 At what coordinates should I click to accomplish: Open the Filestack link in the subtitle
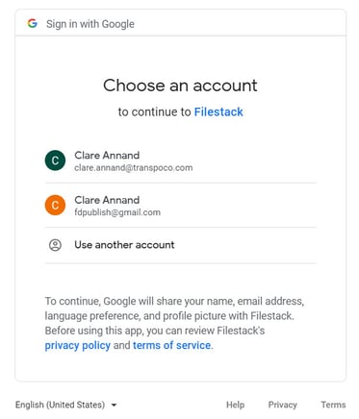coord(218,111)
